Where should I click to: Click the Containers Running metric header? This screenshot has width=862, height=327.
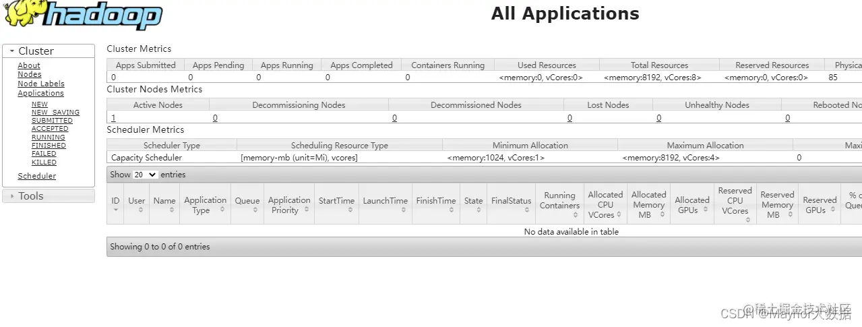[448, 65]
